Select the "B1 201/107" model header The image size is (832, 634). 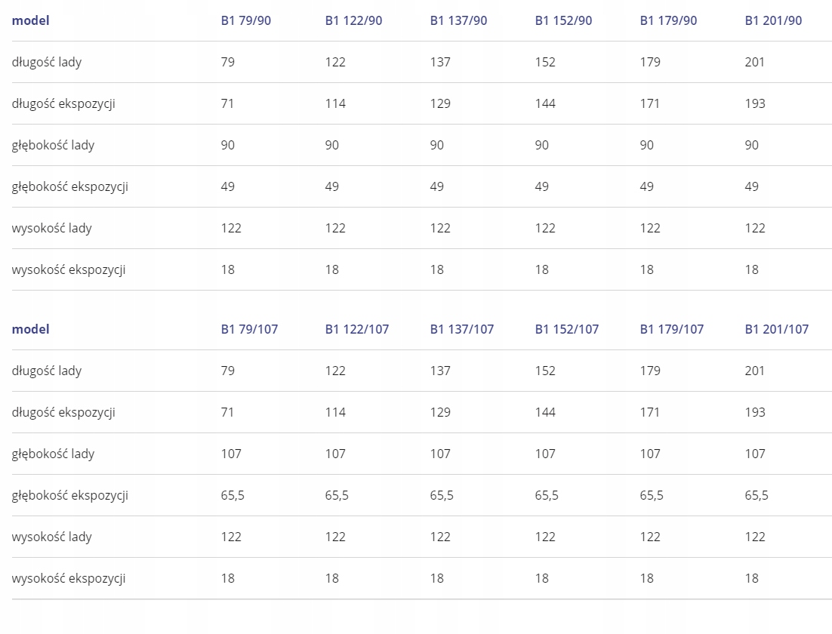pyautogui.click(x=777, y=329)
